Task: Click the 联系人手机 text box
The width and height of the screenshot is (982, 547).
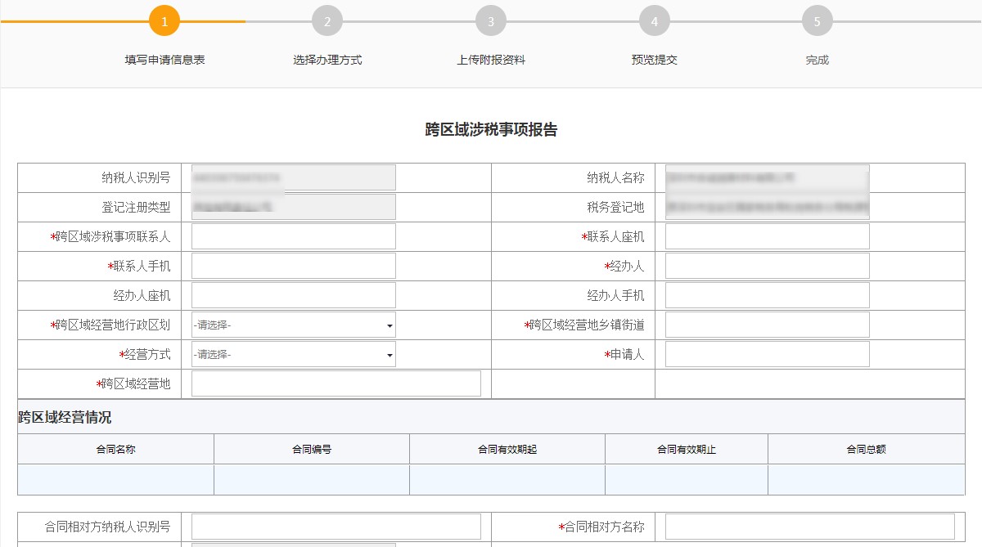Action: click(293, 266)
